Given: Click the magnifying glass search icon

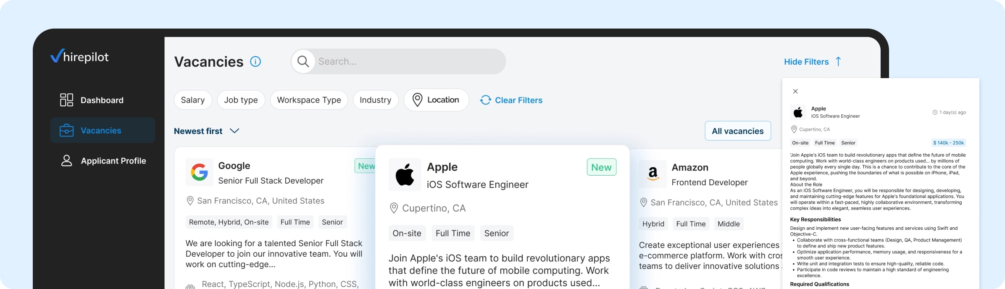Looking at the screenshot, I should (303, 62).
